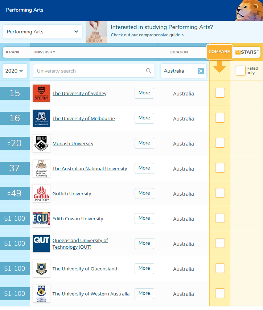This screenshot has width=263, height=310.
Task: Open More for Griffith University
Action: (x=144, y=193)
